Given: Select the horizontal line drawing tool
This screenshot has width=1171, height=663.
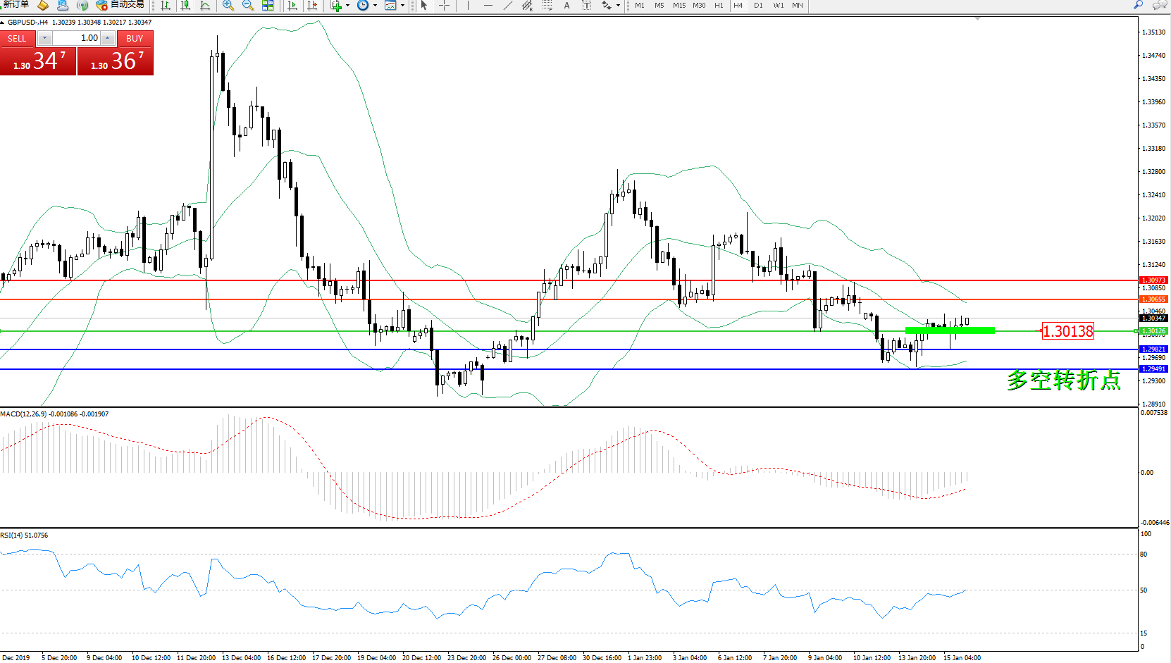Looking at the screenshot, I should 488,6.
